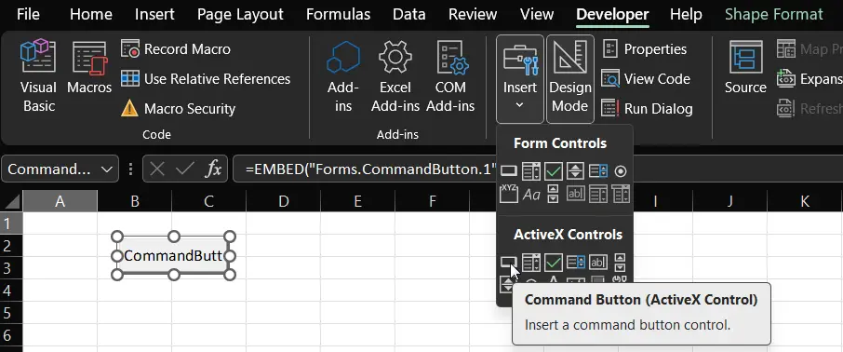Open the Add-ins button
The image size is (843, 352).
343,76
